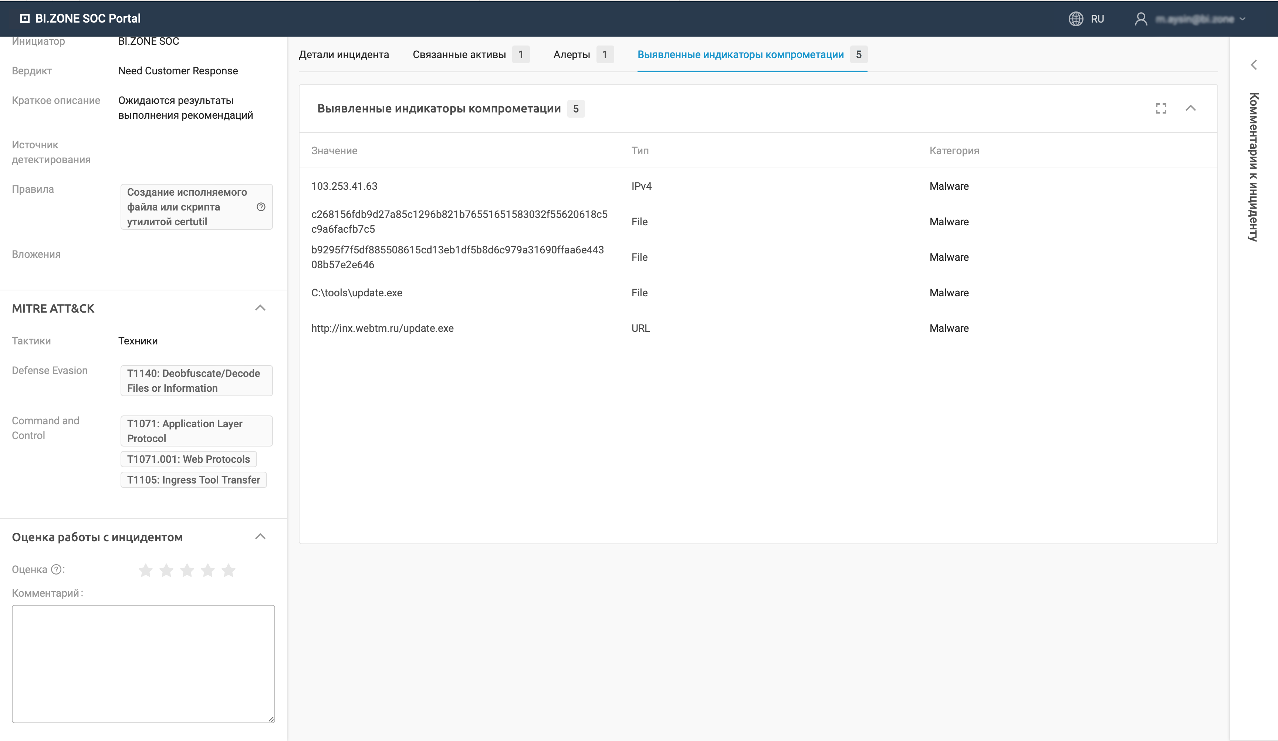
Task: Open the Алерты tab
Action: 572,55
